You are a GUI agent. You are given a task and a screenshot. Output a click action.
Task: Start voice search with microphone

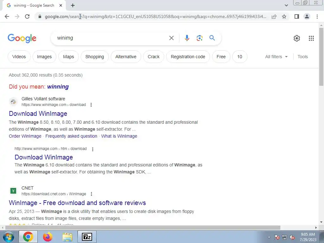187,38
